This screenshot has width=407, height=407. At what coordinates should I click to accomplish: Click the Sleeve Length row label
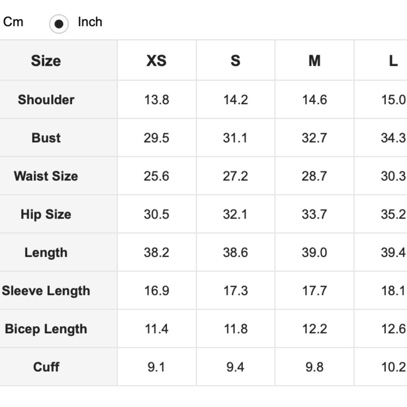point(46,291)
